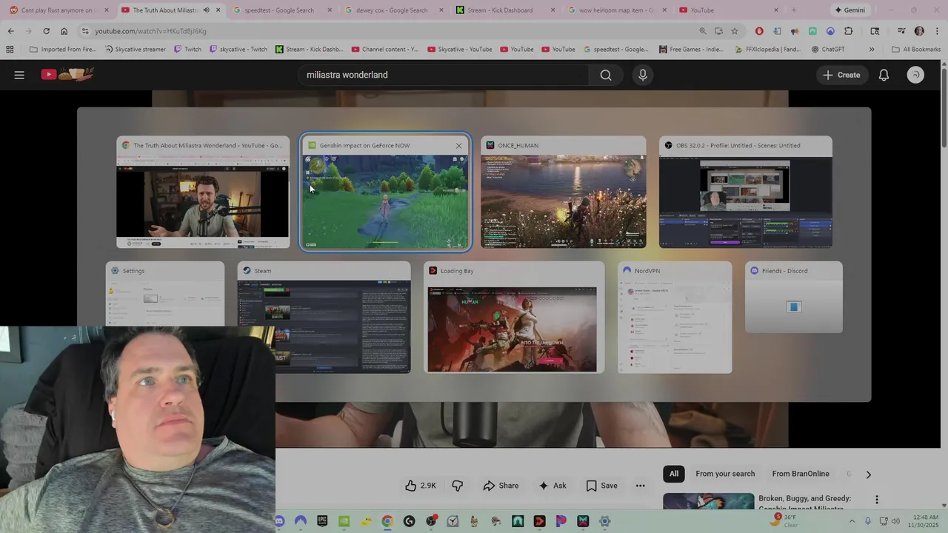Open the YouTube guide hamburger menu
This screenshot has width=948, height=533.
[19, 75]
